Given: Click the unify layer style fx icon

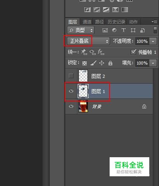Looking at the screenshot, I should [101, 52].
